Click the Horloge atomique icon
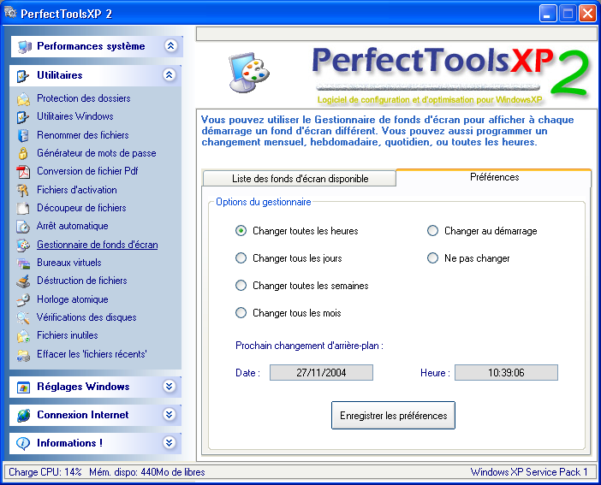The image size is (601, 485). click(23, 299)
